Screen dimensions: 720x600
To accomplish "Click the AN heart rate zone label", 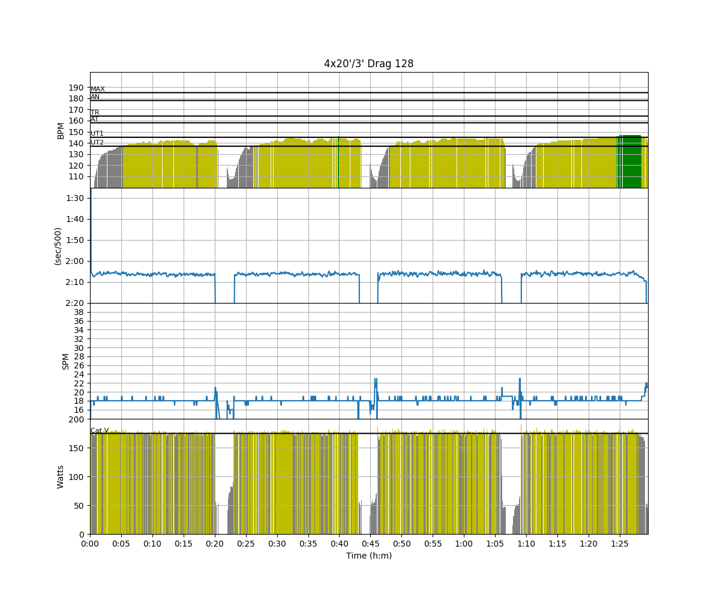I will point(95,97).
